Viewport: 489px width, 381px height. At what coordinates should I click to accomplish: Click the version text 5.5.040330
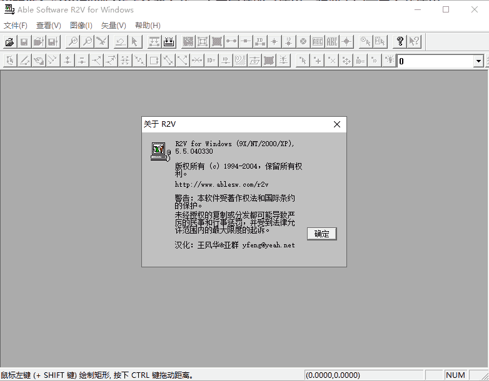(x=194, y=151)
